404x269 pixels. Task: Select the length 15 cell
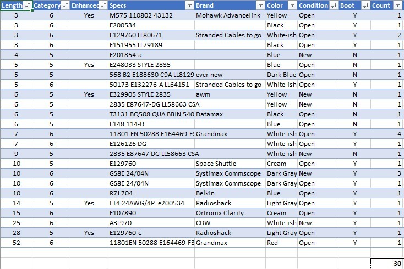[16, 213]
